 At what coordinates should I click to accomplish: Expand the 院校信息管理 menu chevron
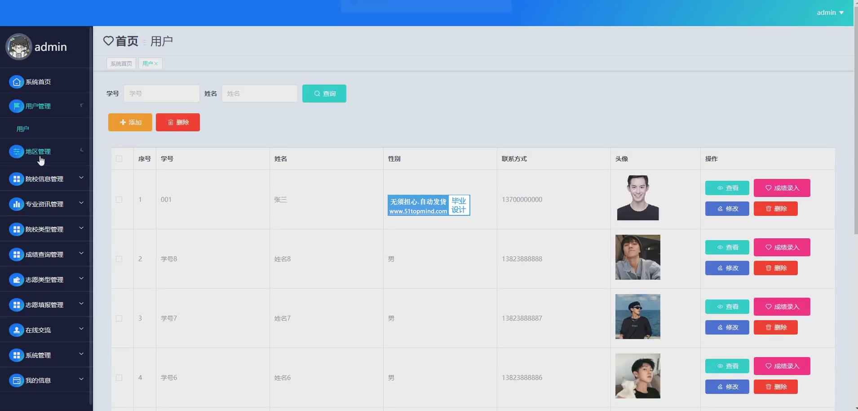[81, 178]
